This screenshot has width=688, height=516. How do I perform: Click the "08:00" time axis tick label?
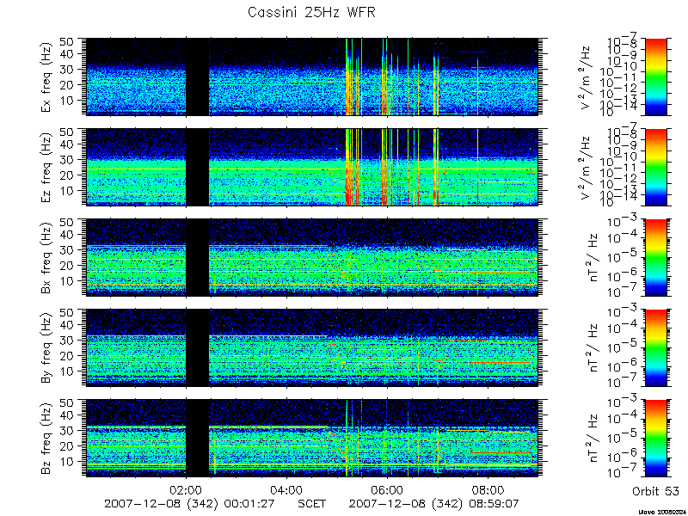pos(488,489)
